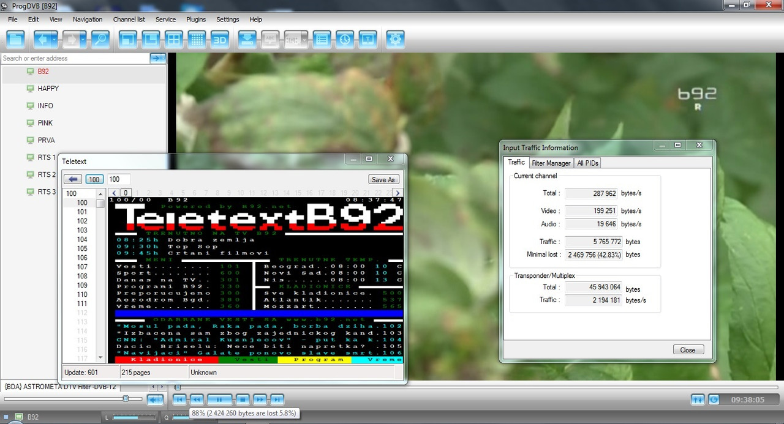This screenshot has width=784, height=424.
Task: Select page 105 in Teletext list
Action: (82, 248)
